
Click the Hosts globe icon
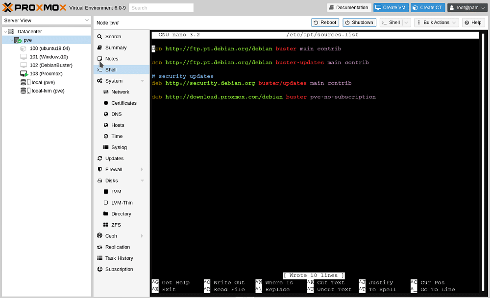pyautogui.click(x=106, y=125)
